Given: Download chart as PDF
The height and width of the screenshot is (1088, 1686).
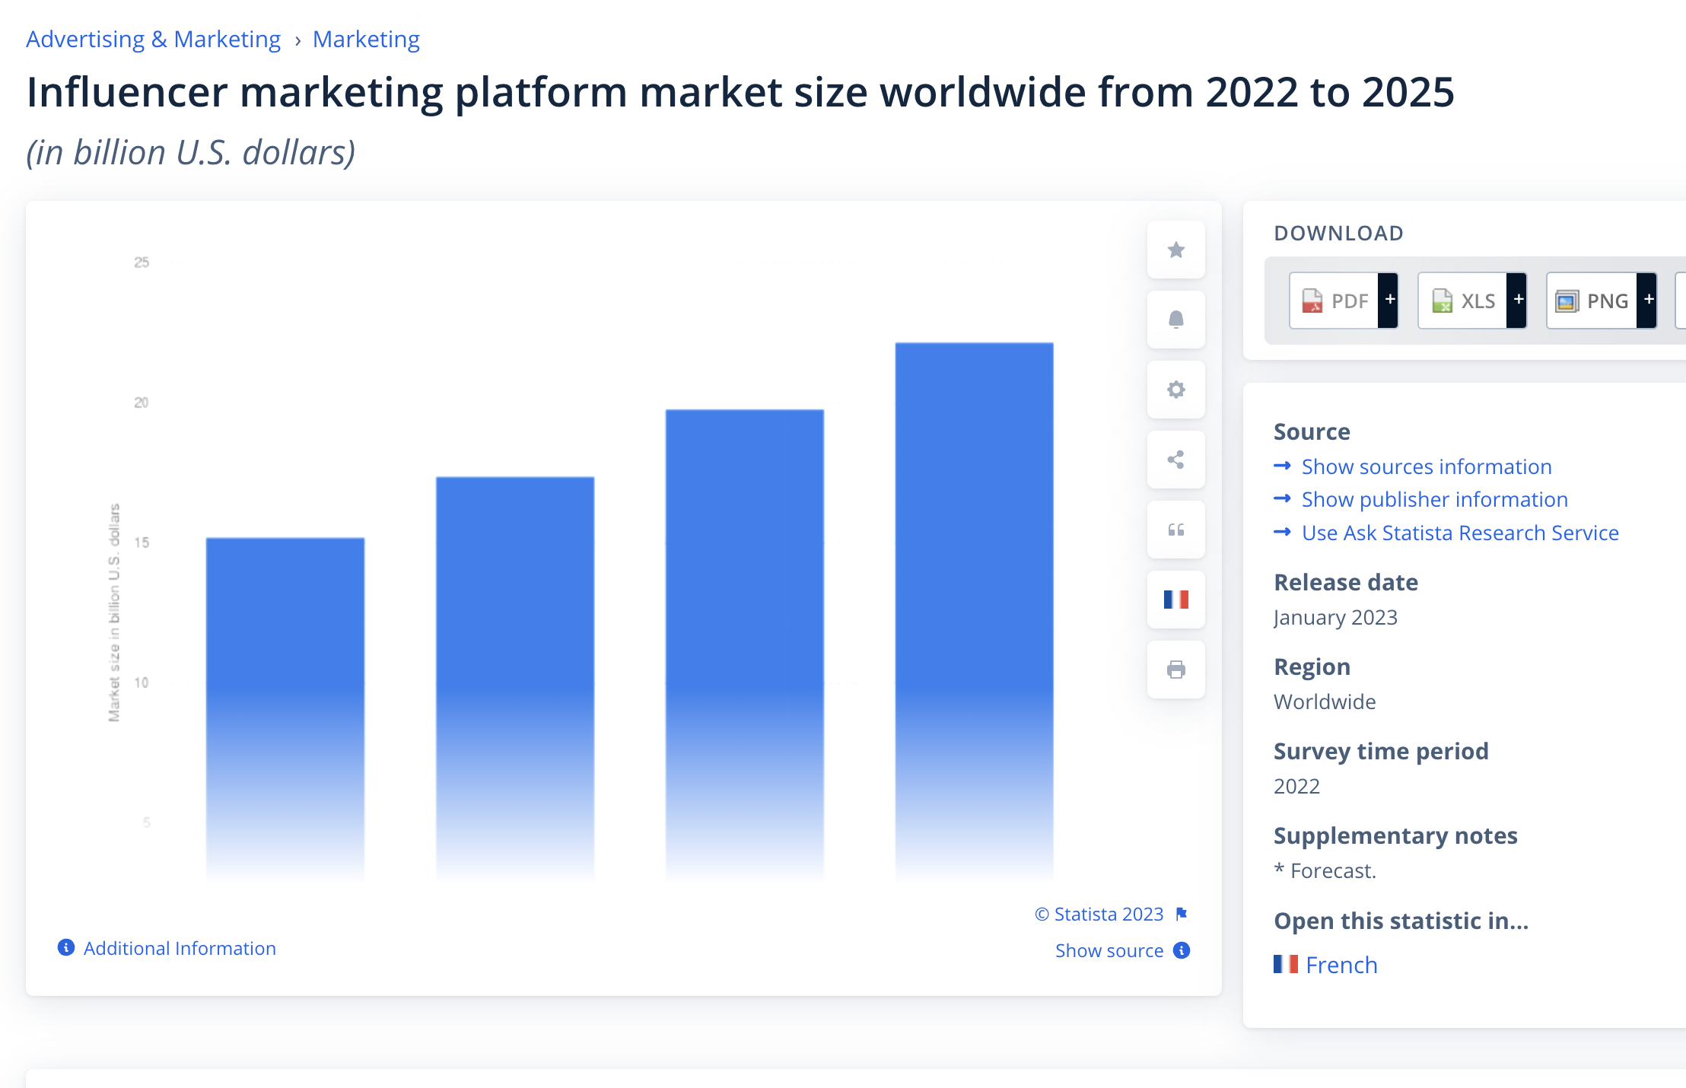Looking at the screenshot, I should pos(1334,301).
